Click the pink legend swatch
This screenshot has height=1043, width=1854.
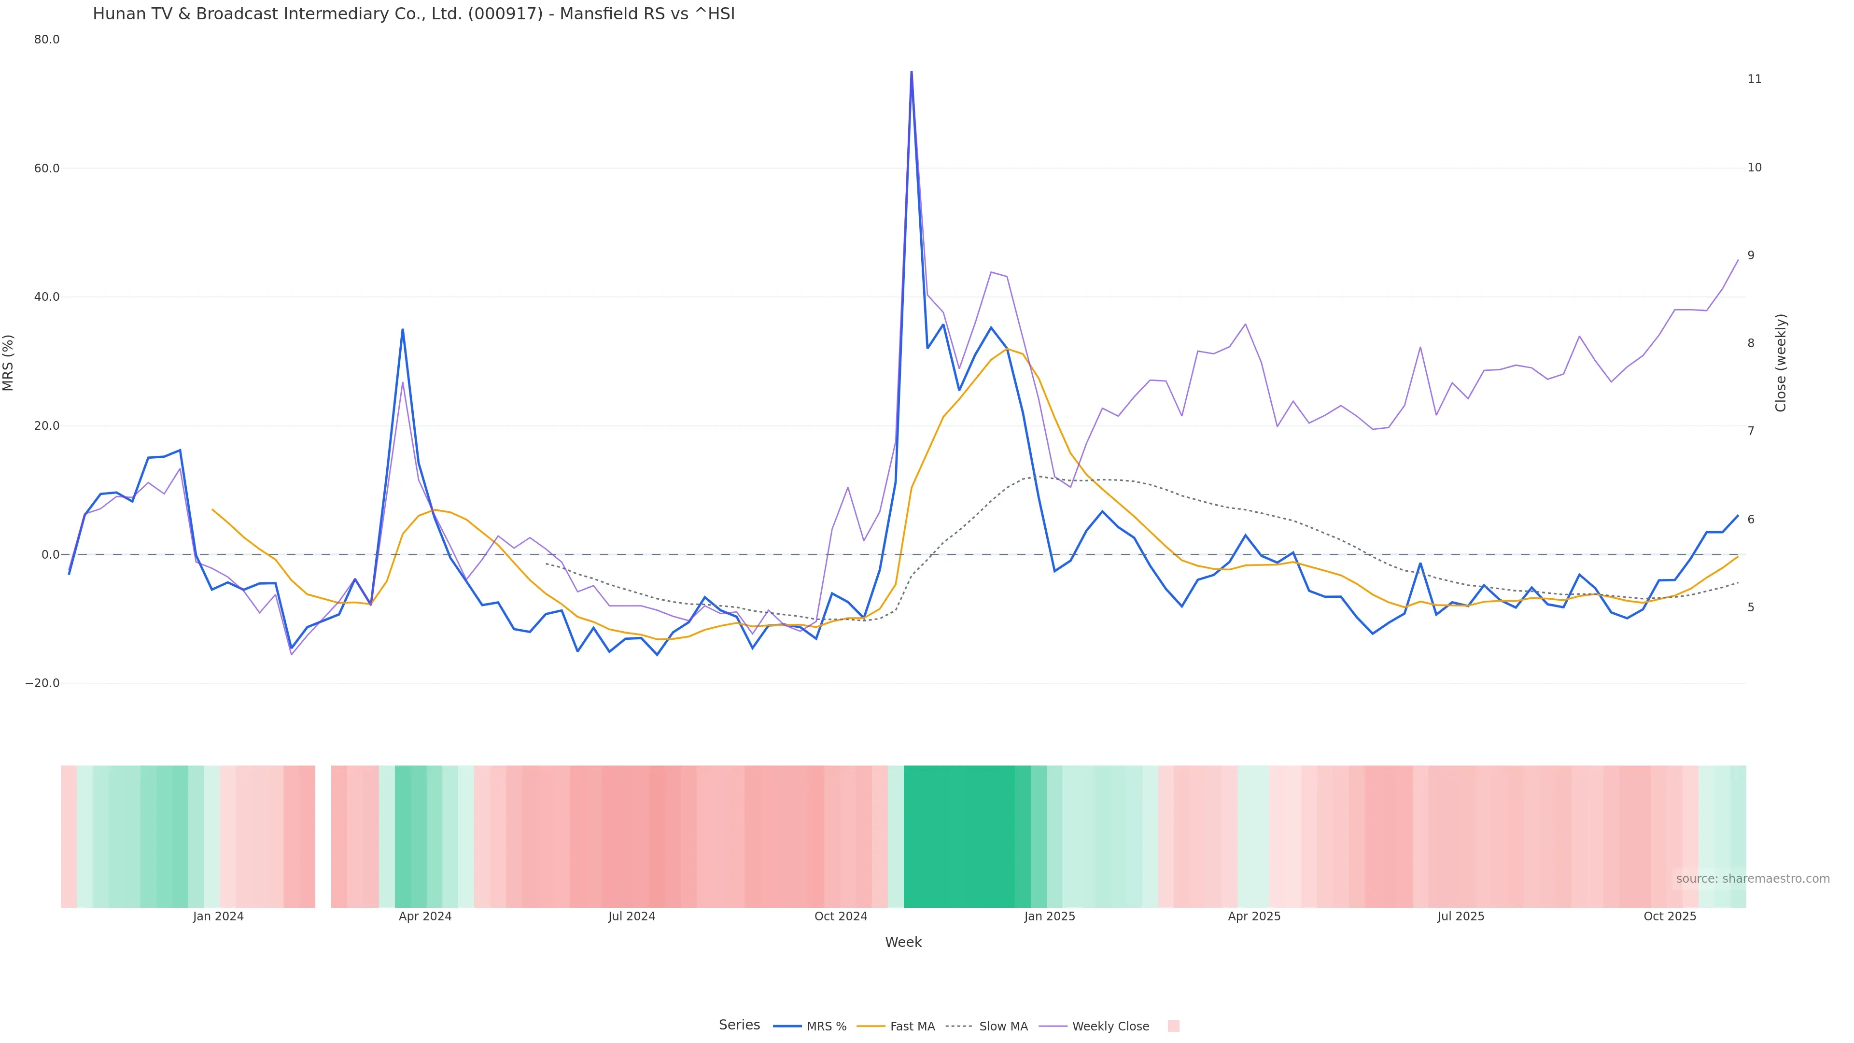tap(1173, 1027)
